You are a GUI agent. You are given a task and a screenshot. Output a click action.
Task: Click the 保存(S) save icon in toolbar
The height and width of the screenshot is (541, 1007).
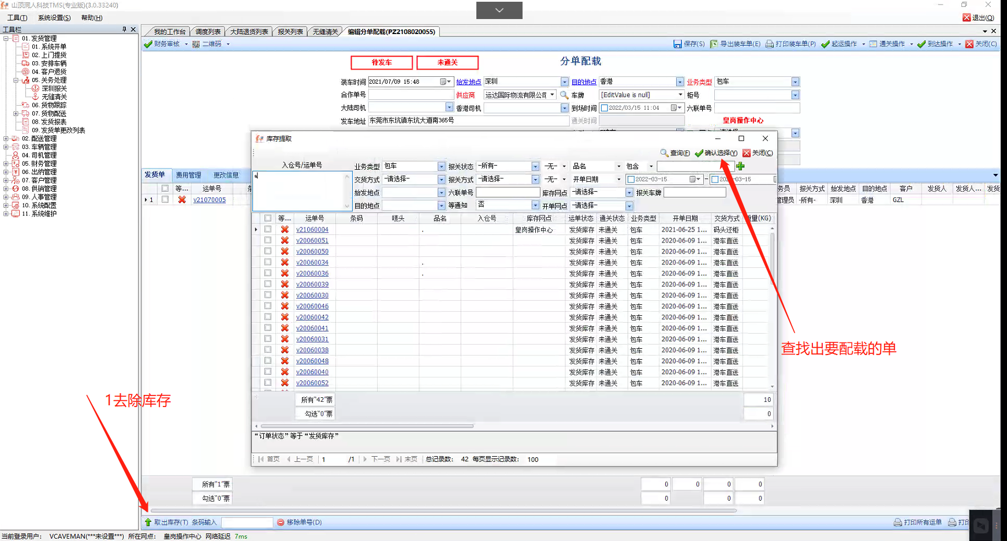pos(677,44)
